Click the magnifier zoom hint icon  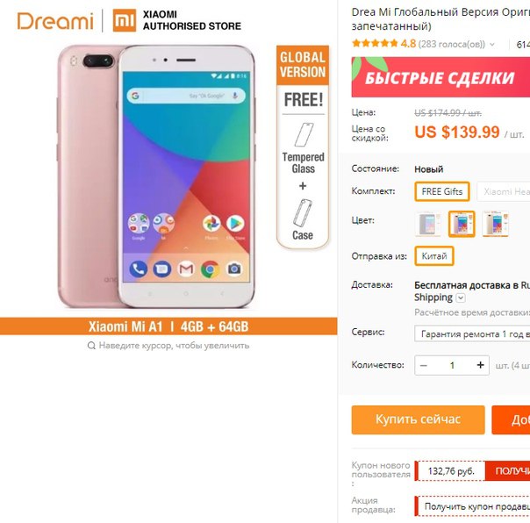(91, 346)
